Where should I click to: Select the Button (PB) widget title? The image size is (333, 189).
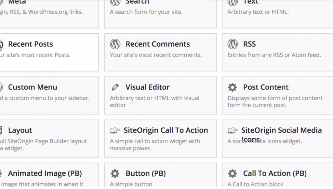click(146, 173)
